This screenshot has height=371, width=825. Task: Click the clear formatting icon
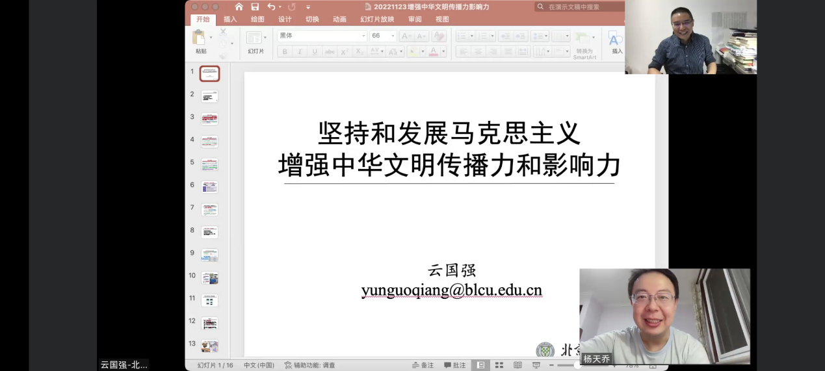(x=439, y=36)
